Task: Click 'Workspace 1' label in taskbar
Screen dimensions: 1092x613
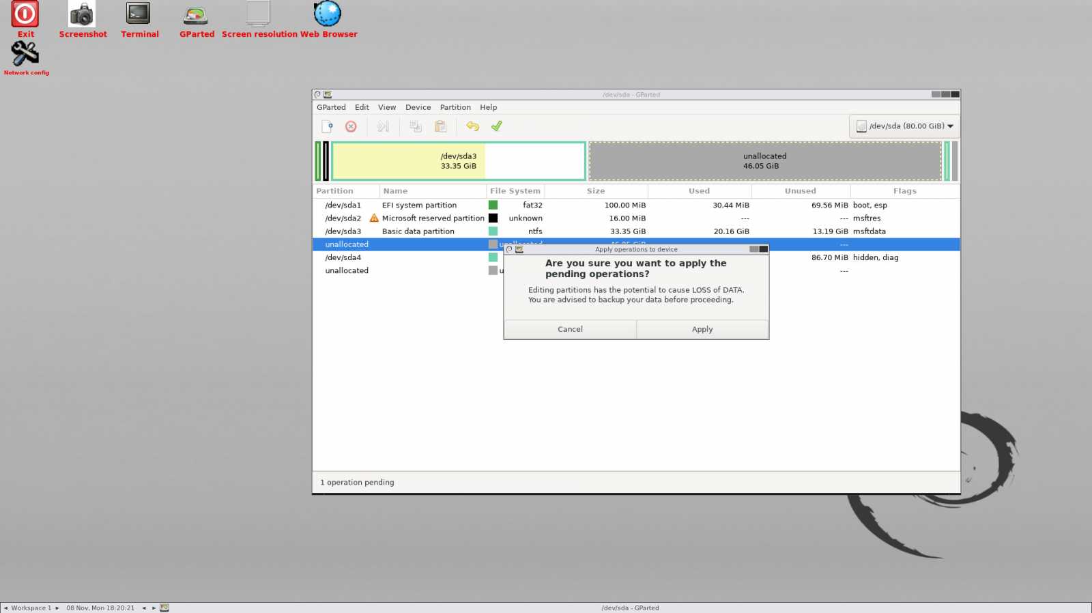Action: click(31, 608)
